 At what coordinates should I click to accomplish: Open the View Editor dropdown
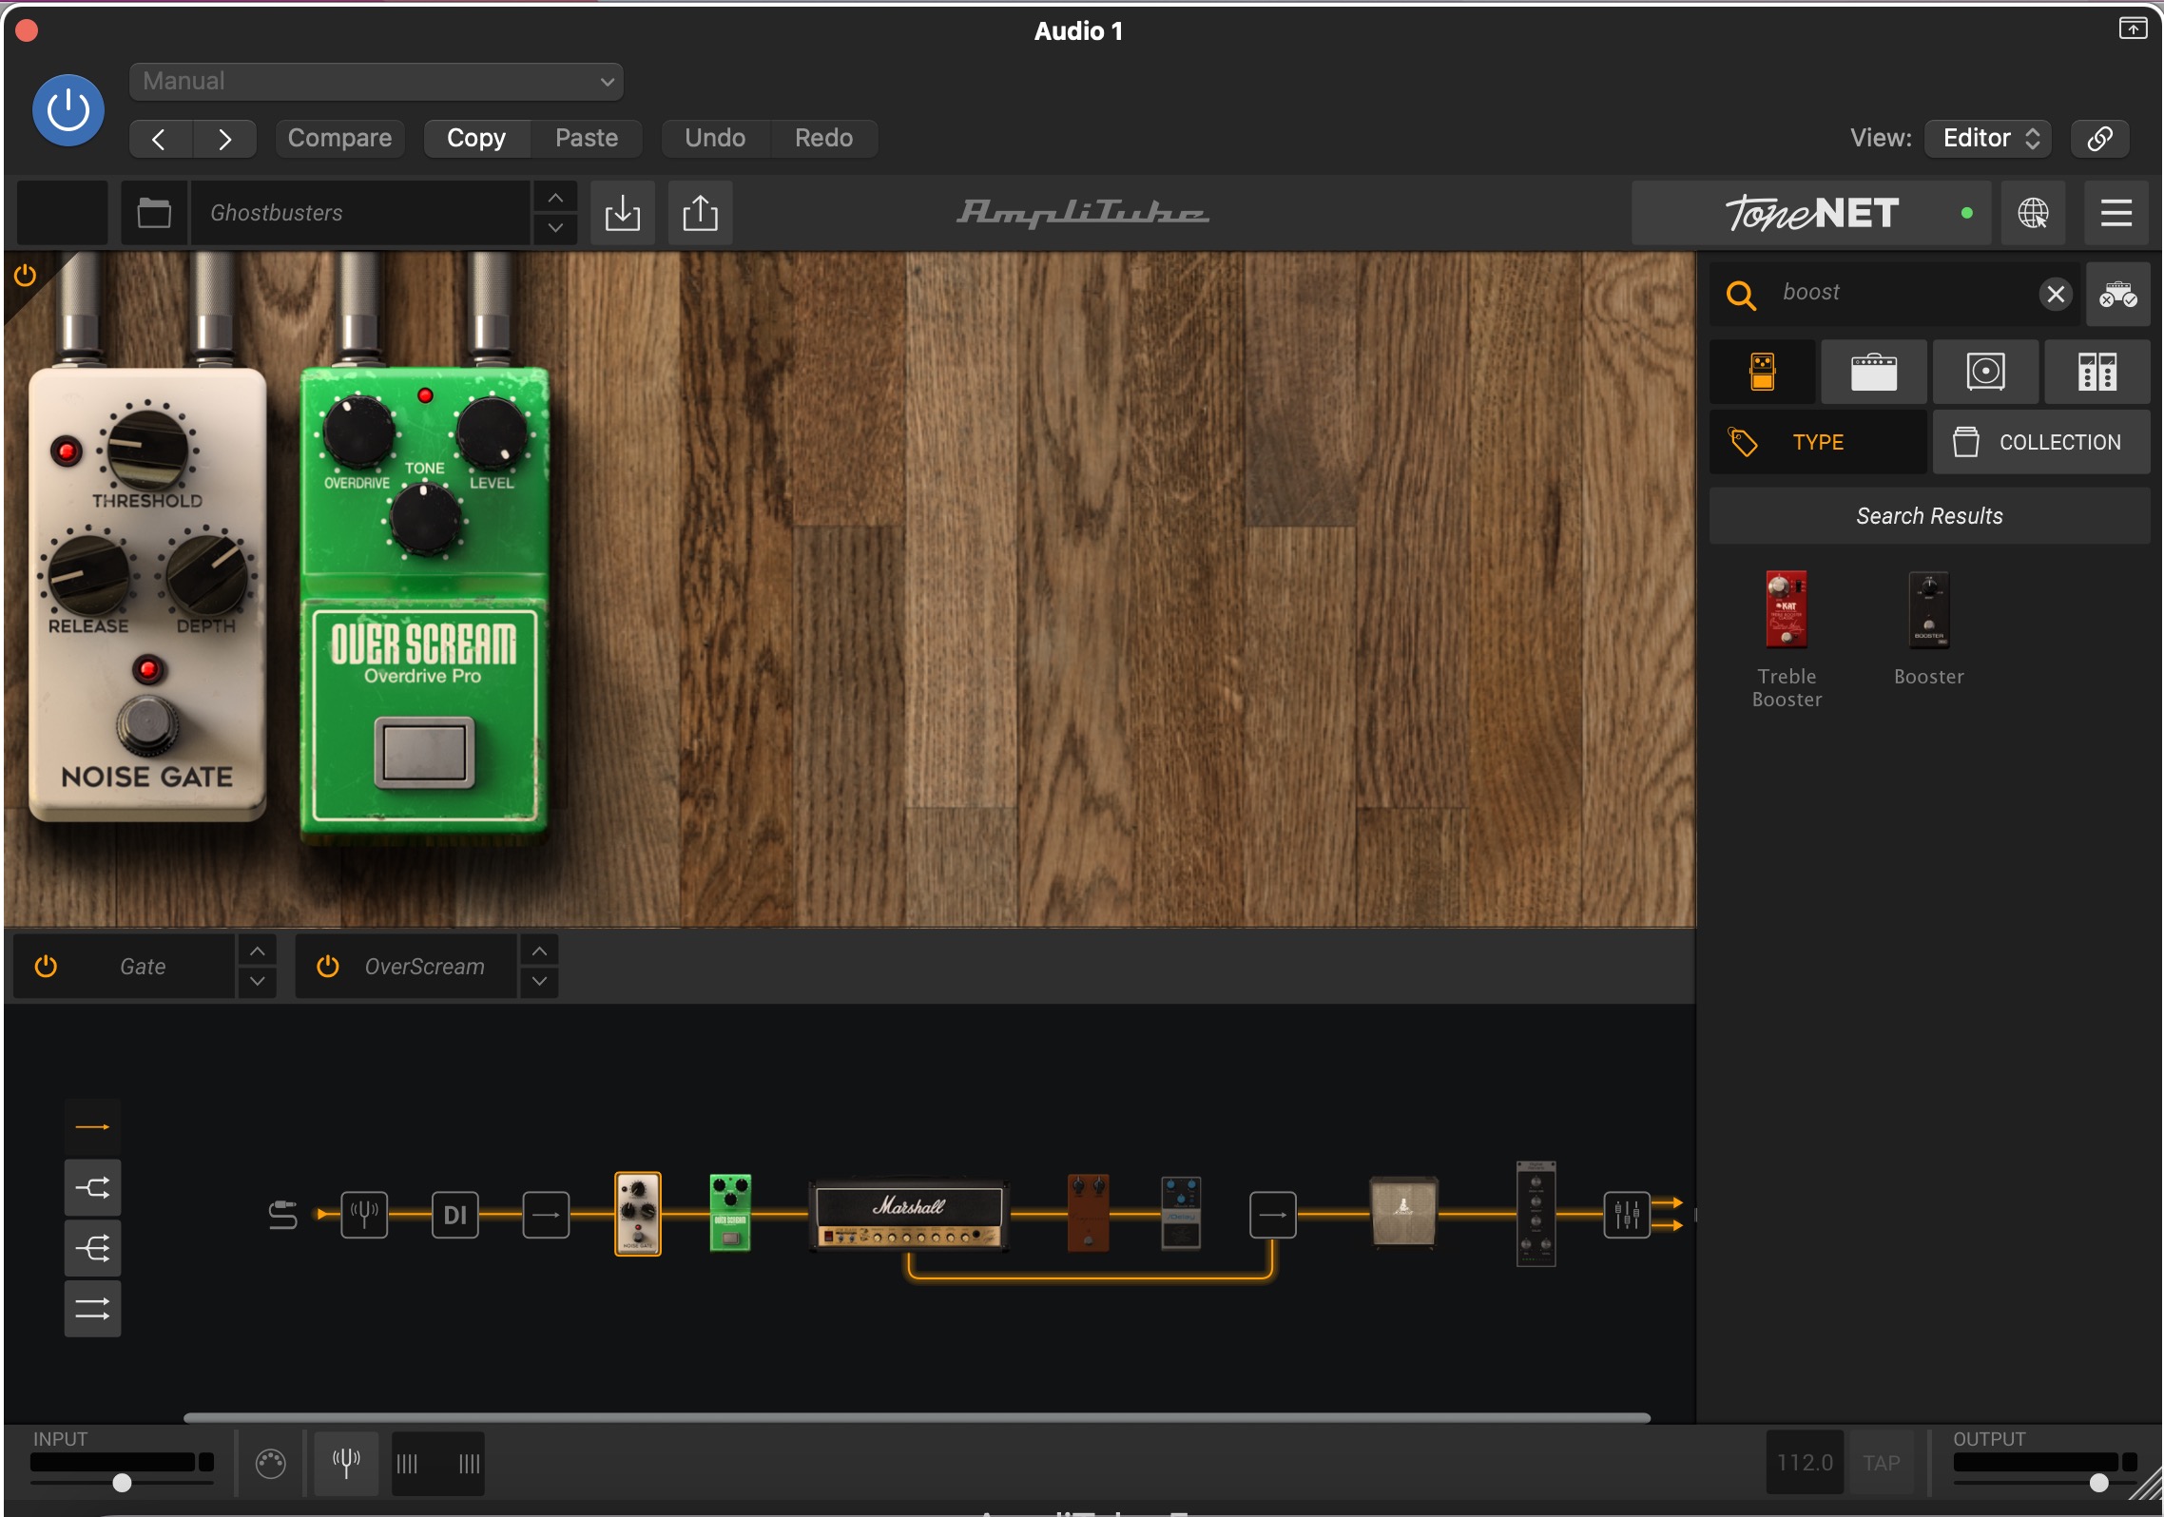coord(1988,139)
